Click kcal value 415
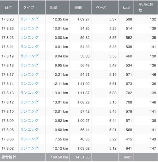The width and height of the screenshot is (158, 162). coord(129,139)
